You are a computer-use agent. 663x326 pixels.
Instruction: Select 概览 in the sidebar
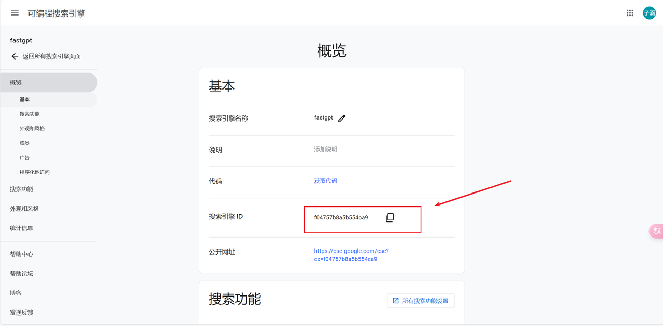(x=16, y=82)
